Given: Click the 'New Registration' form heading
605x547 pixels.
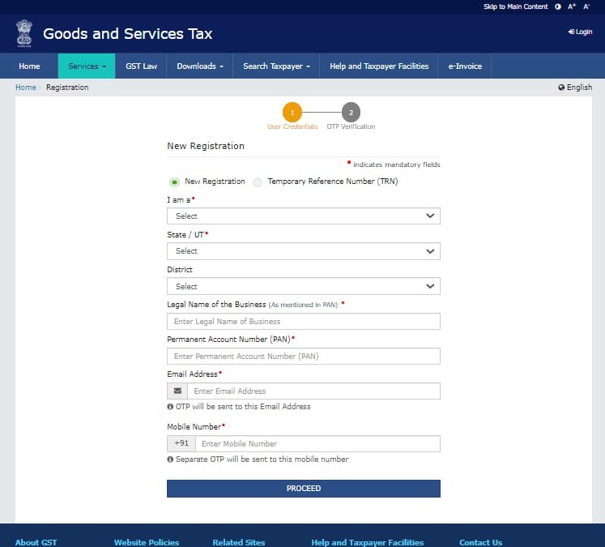Looking at the screenshot, I should [x=206, y=146].
